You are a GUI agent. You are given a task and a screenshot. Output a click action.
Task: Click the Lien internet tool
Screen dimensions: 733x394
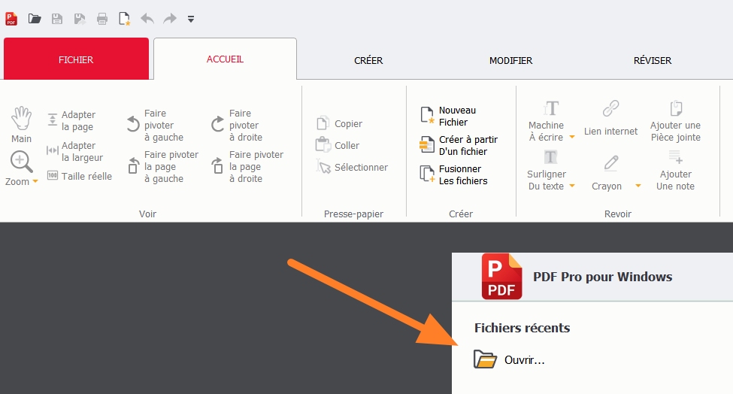(610, 118)
